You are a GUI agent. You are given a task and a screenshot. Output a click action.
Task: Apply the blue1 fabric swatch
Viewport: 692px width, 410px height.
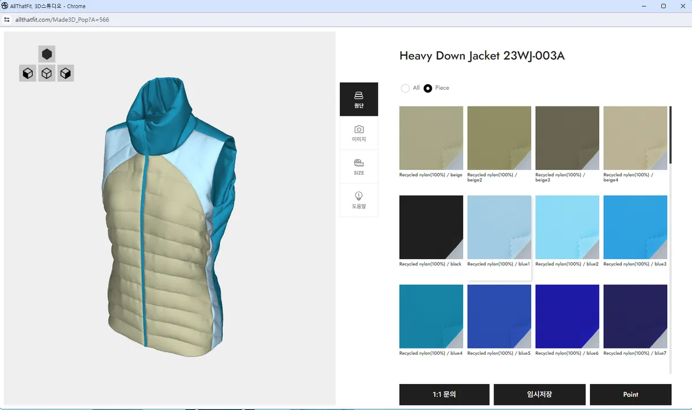point(499,227)
